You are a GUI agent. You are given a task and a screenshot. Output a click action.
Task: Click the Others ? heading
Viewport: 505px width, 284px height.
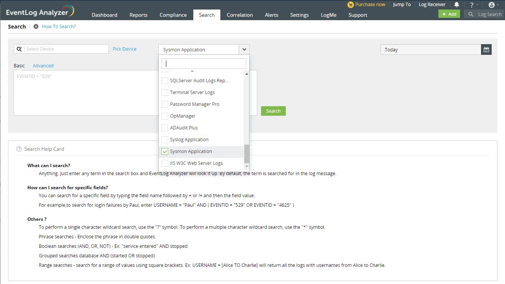pyautogui.click(x=37, y=219)
